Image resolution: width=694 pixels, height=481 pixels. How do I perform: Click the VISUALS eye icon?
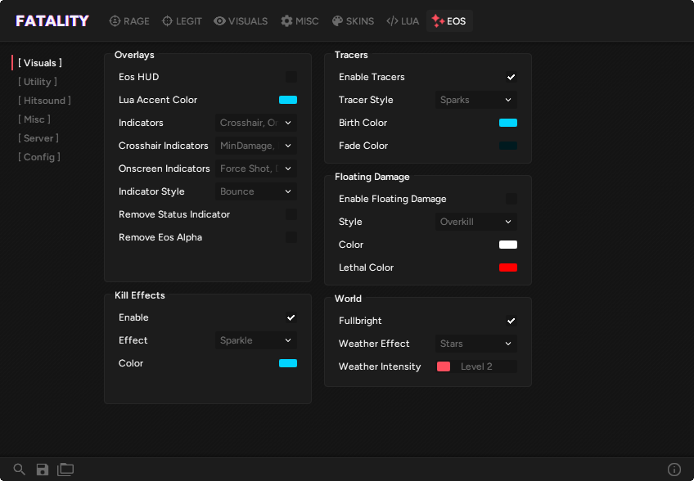click(x=219, y=20)
